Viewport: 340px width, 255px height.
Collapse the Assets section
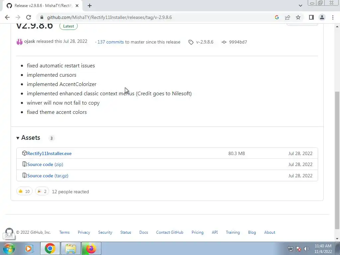point(29,138)
